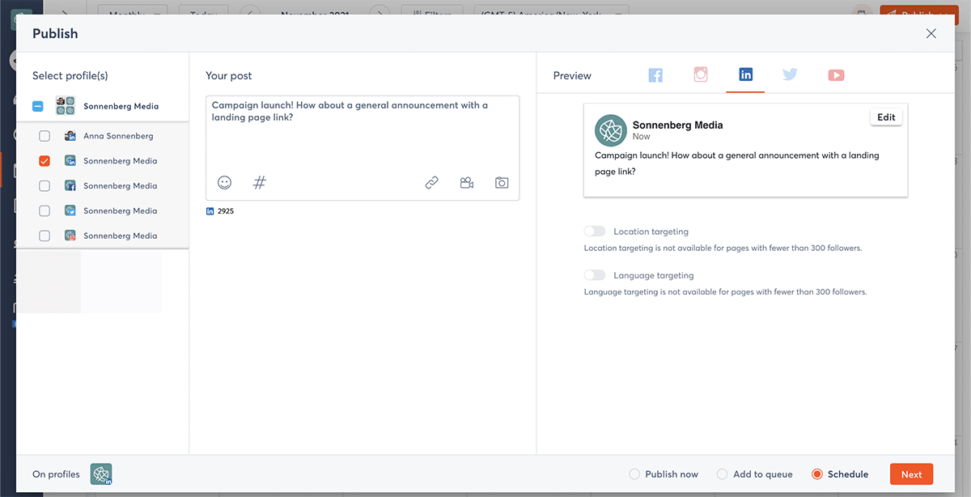Open the emoji picker in post editor
Image resolution: width=971 pixels, height=497 pixels.
[225, 183]
